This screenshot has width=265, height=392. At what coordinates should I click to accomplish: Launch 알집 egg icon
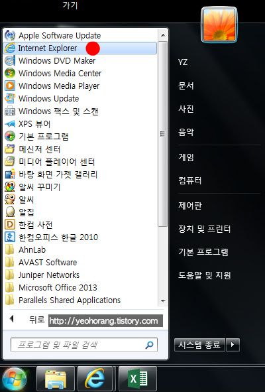click(10, 212)
